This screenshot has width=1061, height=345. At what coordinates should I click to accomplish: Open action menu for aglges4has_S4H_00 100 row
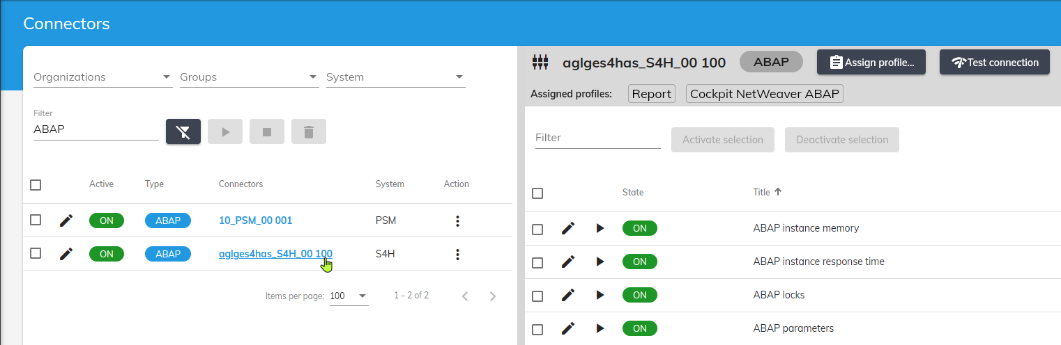click(457, 254)
